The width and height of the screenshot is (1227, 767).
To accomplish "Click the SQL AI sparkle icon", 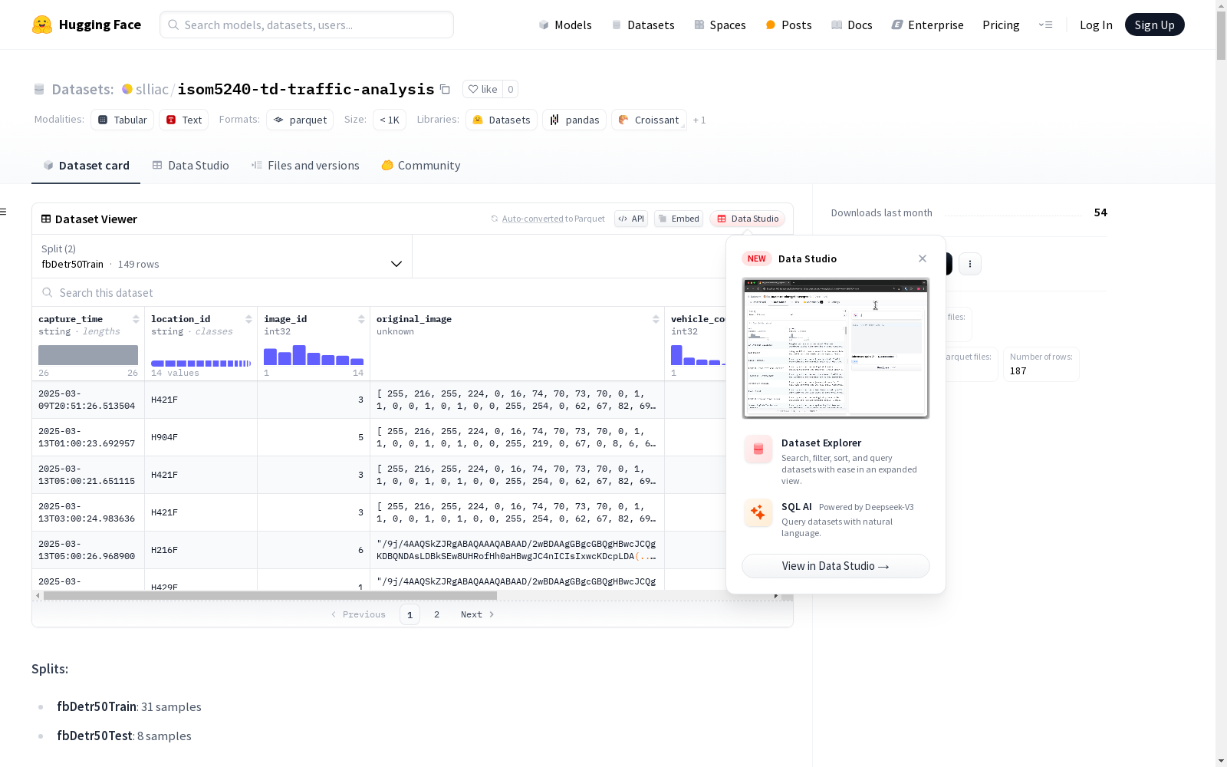I will coord(758,512).
